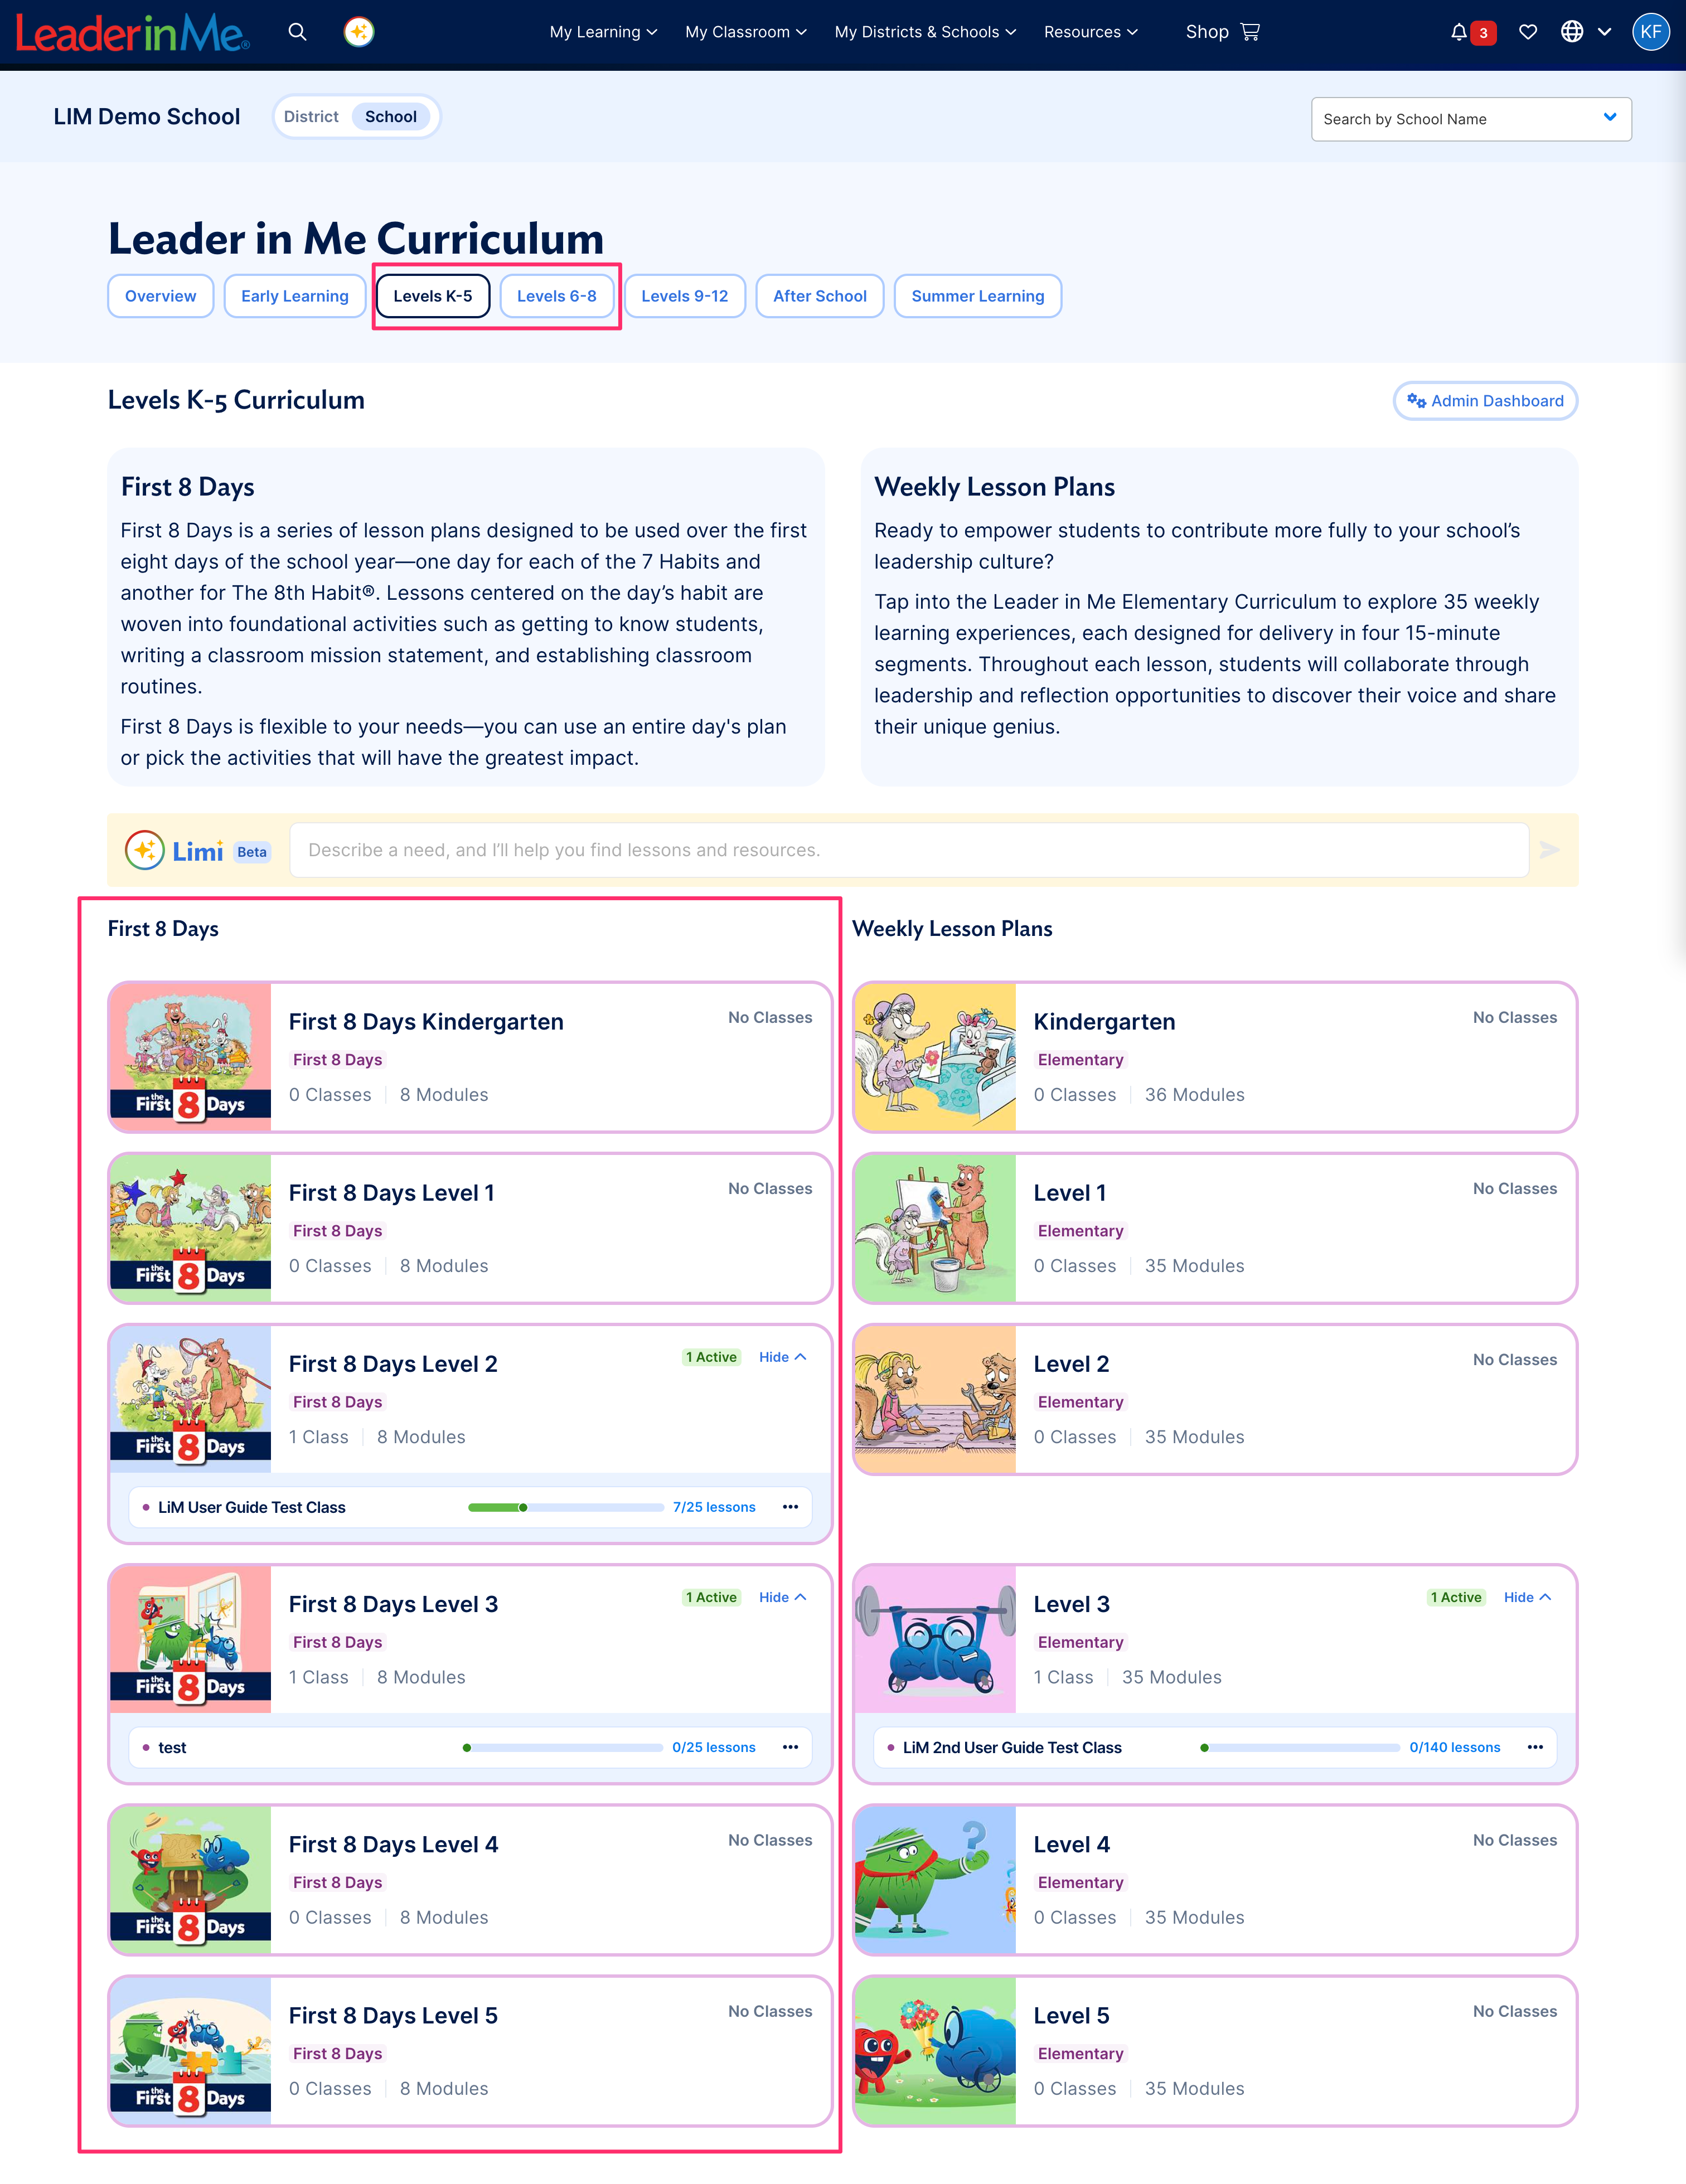
Task: Open more options for the test class row
Action: pos(790,1747)
